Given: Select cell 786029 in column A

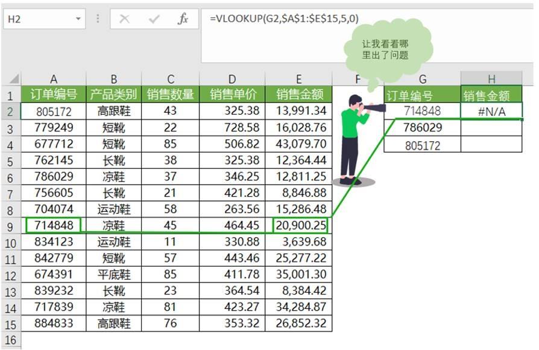Looking at the screenshot, I should click(x=54, y=177).
